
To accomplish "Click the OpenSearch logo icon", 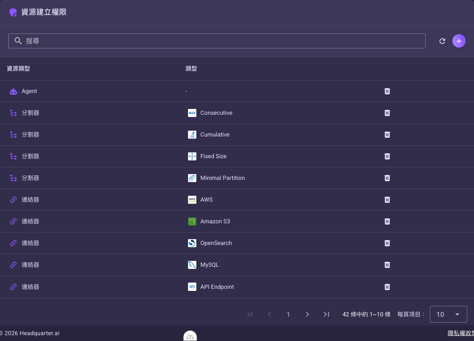I will [192, 243].
